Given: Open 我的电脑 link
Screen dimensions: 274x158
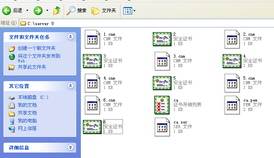Looking at the screenshot, I should click(27, 121).
